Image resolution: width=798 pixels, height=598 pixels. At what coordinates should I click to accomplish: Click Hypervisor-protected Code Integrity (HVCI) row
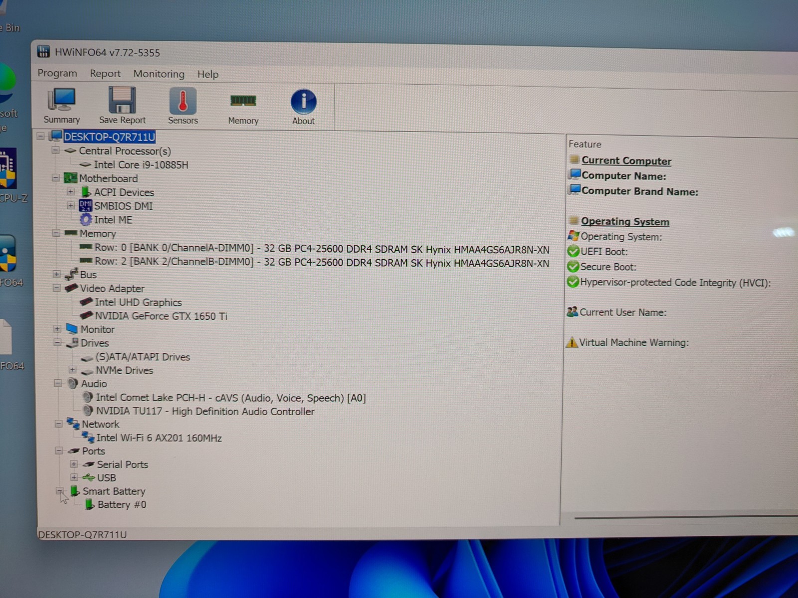pyautogui.click(x=675, y=283)
